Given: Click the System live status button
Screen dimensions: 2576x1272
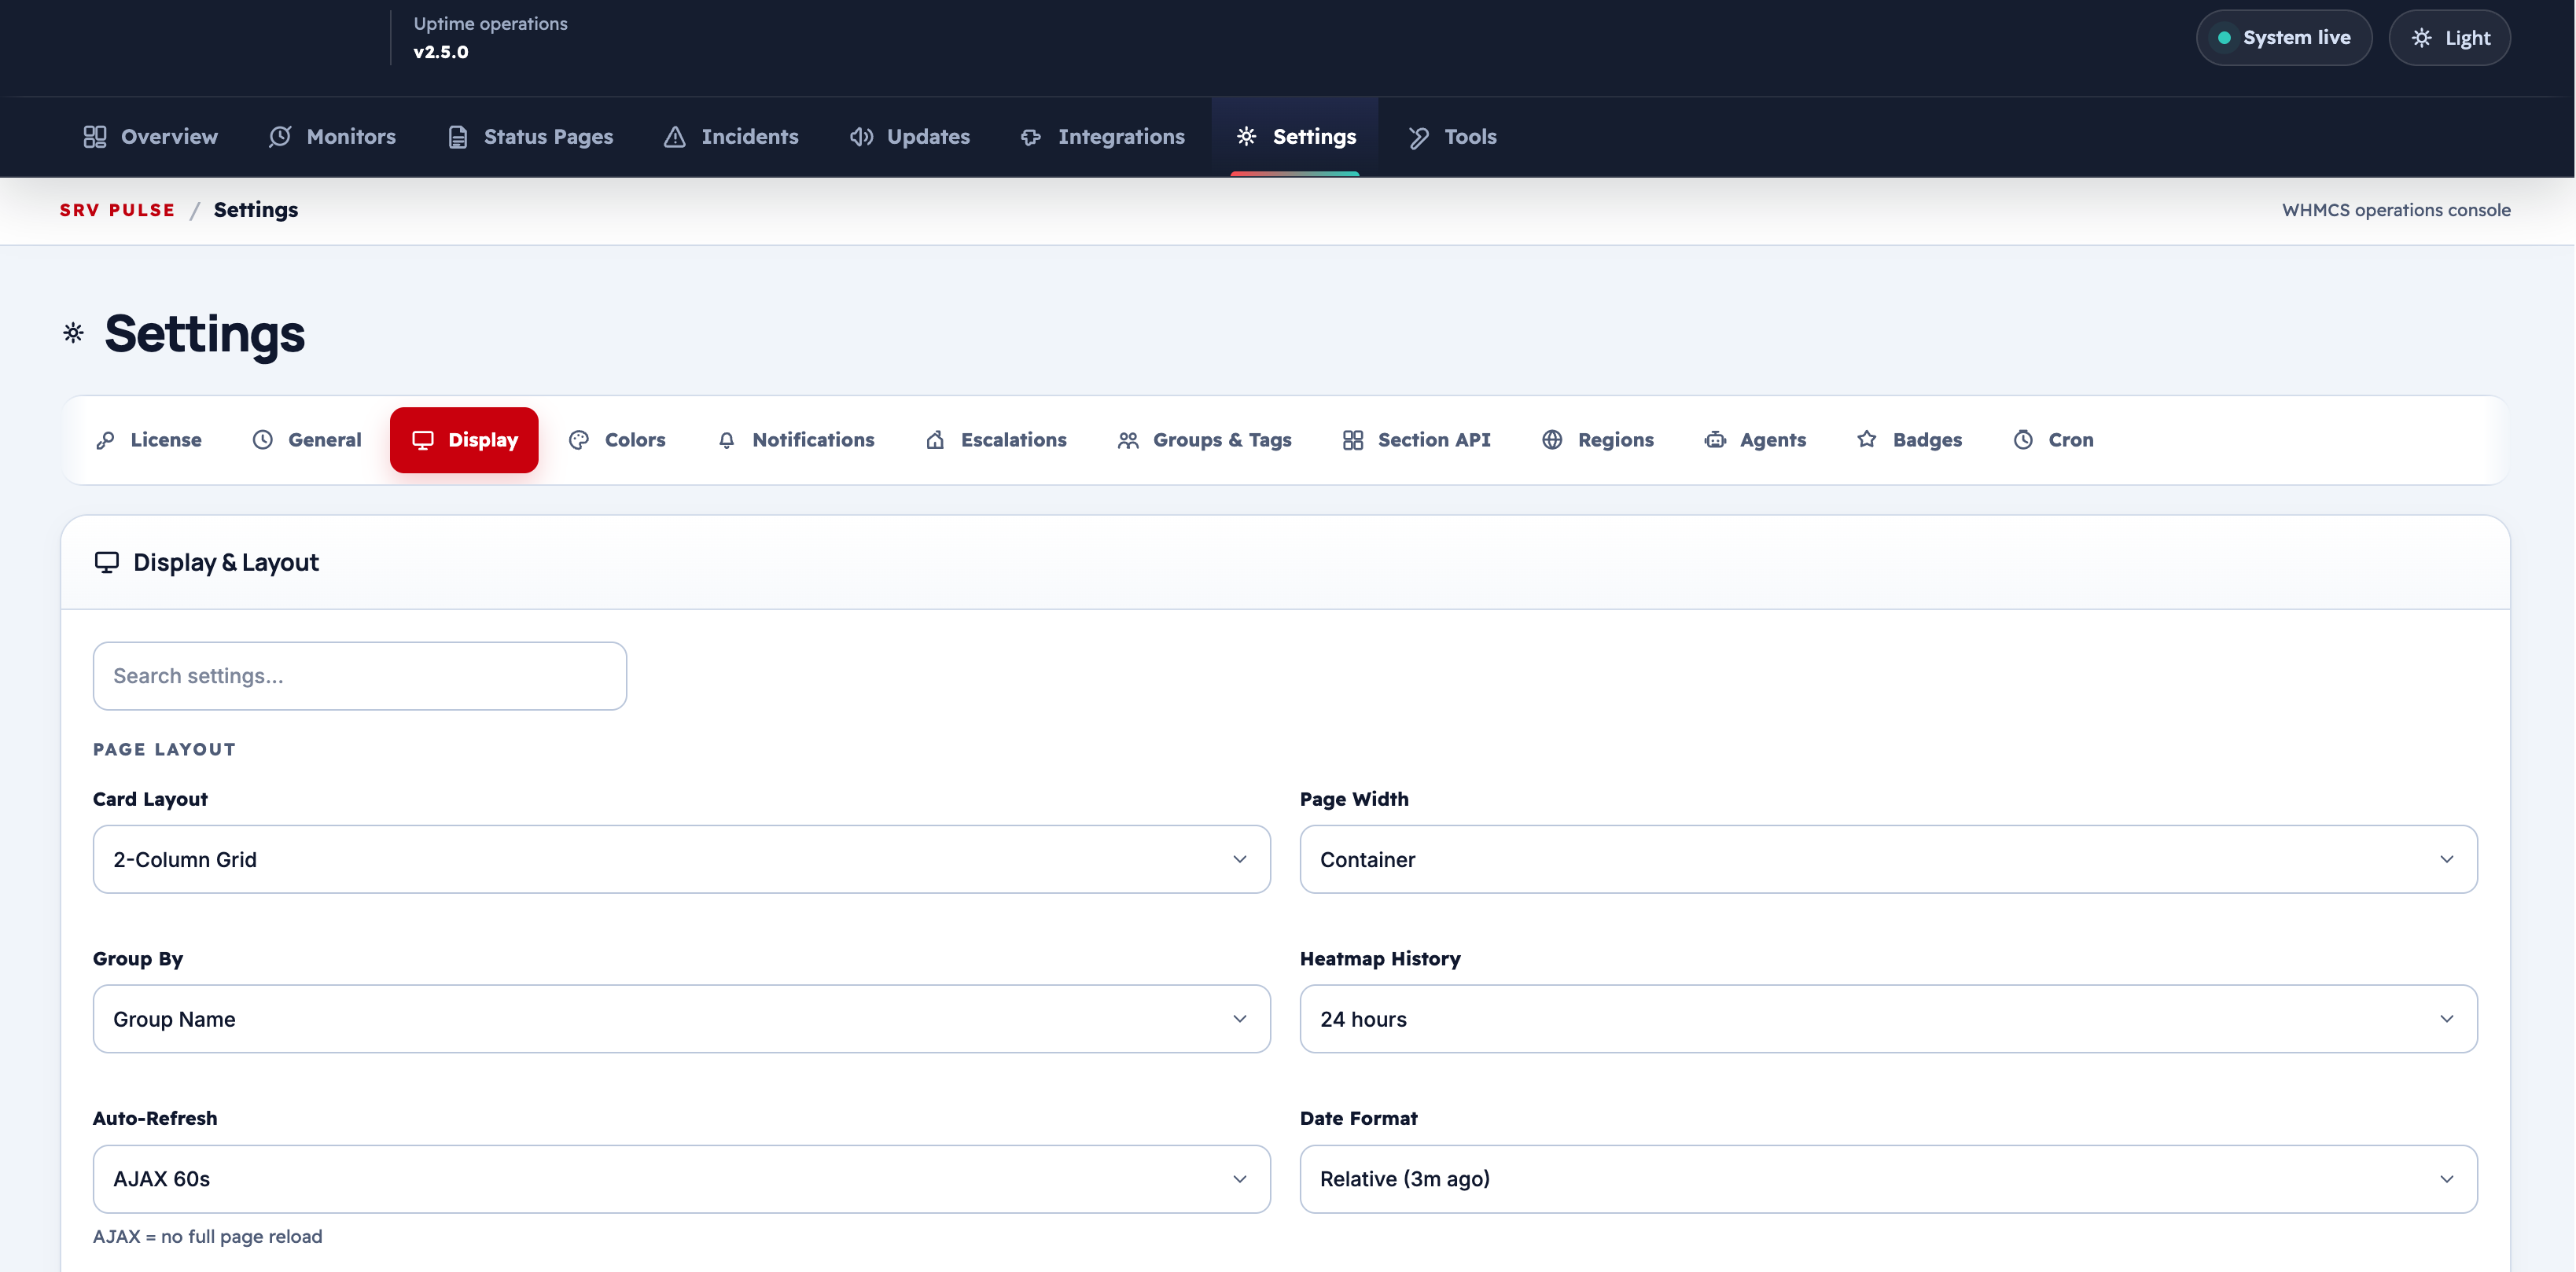Looking at the screenshot, I should 2283,38.
